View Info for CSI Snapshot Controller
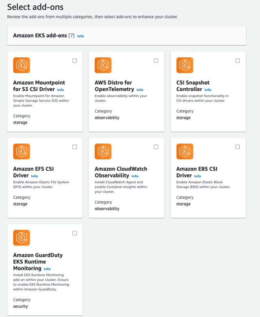Screen dimensions: 260x317 click(x=208, y=90)
